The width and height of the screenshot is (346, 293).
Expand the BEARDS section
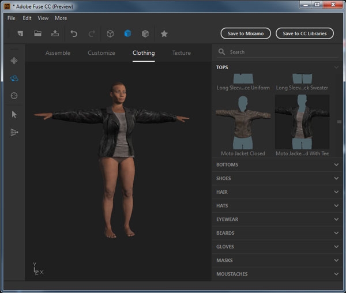click(277, 233)
